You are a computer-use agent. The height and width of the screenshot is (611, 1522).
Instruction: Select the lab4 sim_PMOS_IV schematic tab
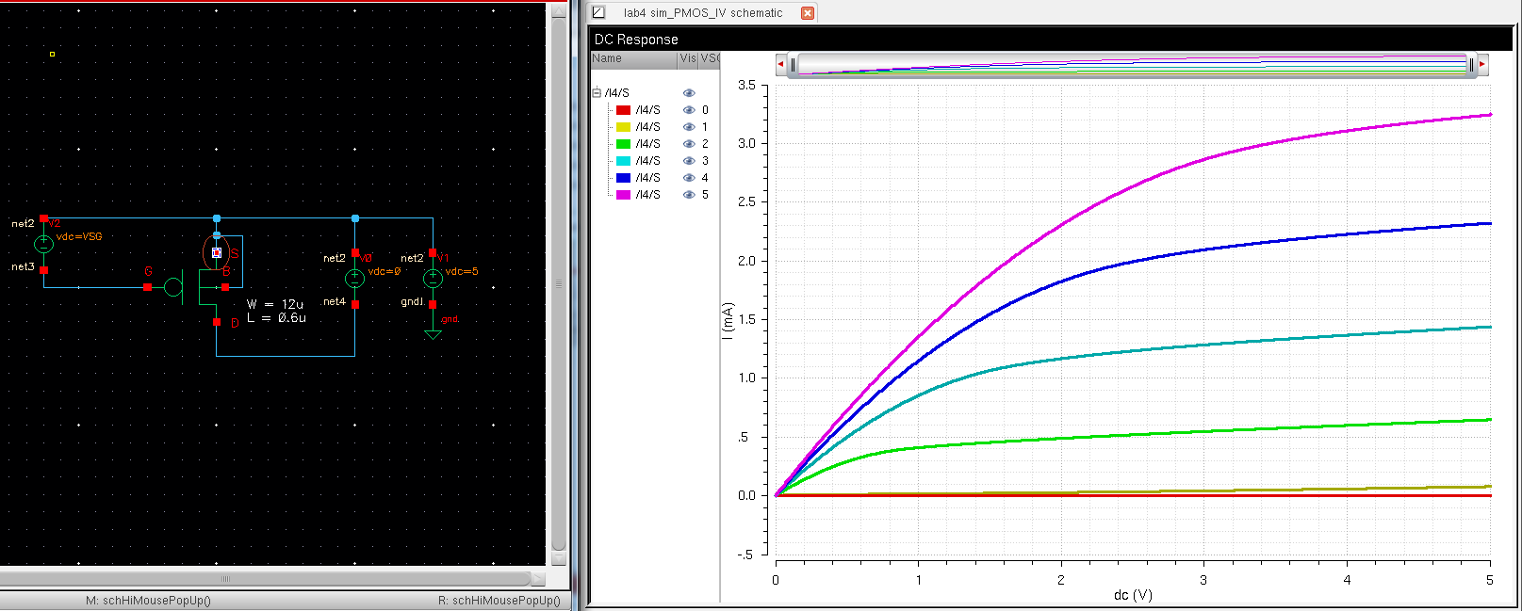coord(702,13)
